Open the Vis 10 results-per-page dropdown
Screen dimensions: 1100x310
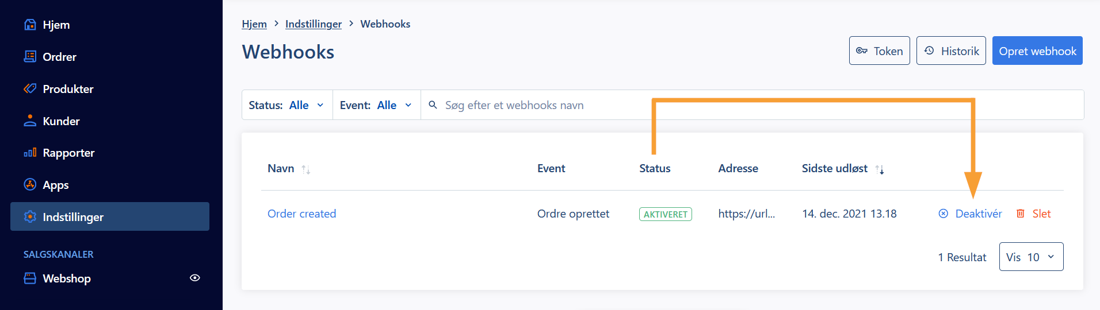[x=1031, y=257]
